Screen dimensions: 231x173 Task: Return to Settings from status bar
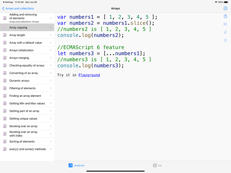click(7, 2)
